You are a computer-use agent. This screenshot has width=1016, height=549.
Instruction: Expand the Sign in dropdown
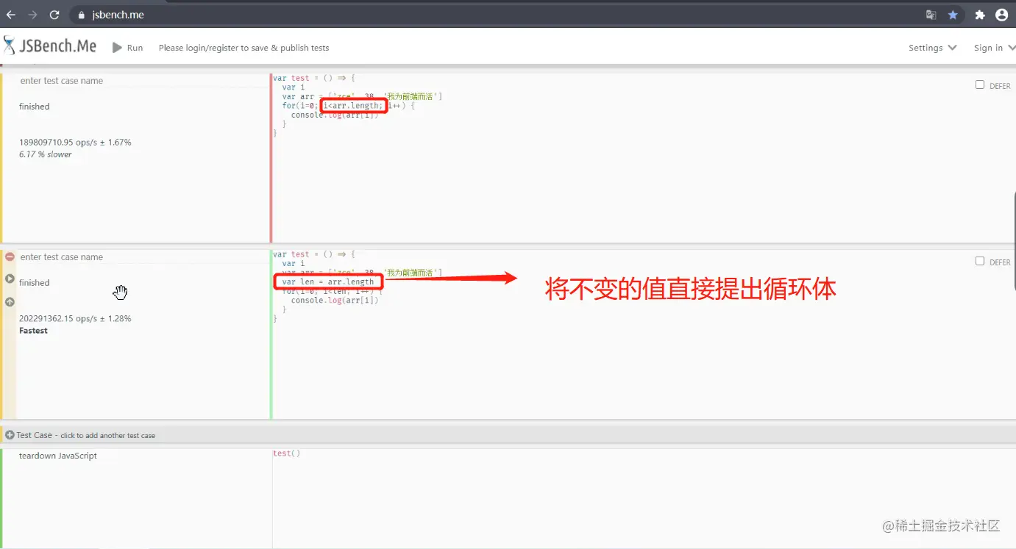point(995,48)
